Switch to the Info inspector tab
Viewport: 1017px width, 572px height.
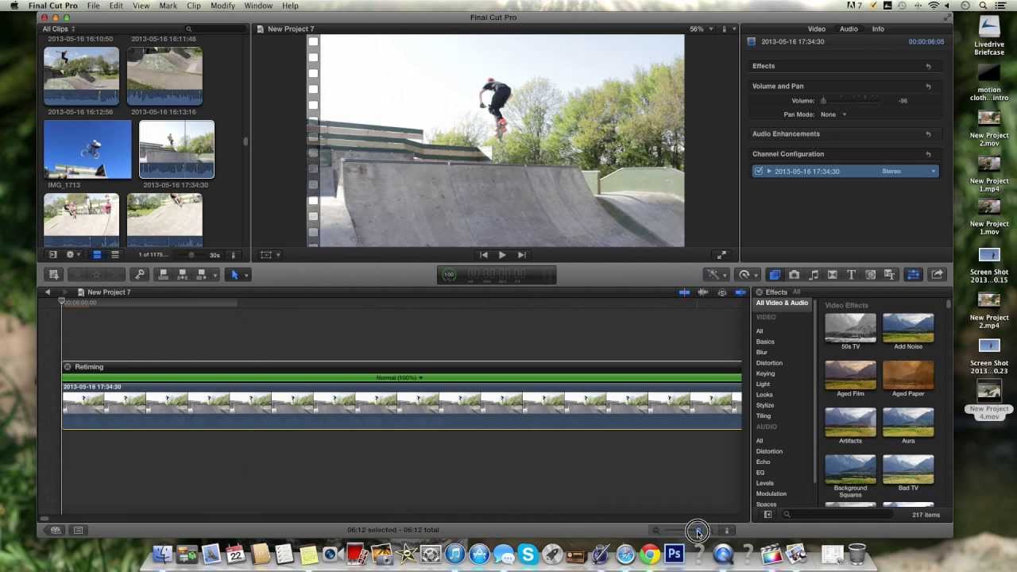(878, 29)
